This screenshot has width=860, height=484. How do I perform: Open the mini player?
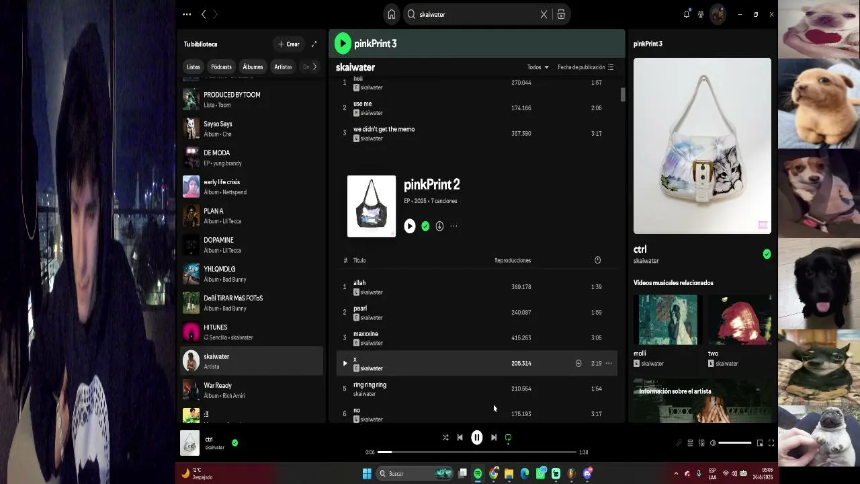(x=760, y=443)
